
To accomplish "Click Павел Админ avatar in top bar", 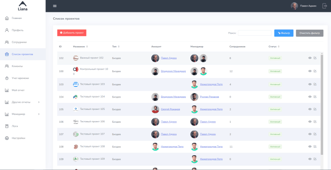I will coord(294,6).
